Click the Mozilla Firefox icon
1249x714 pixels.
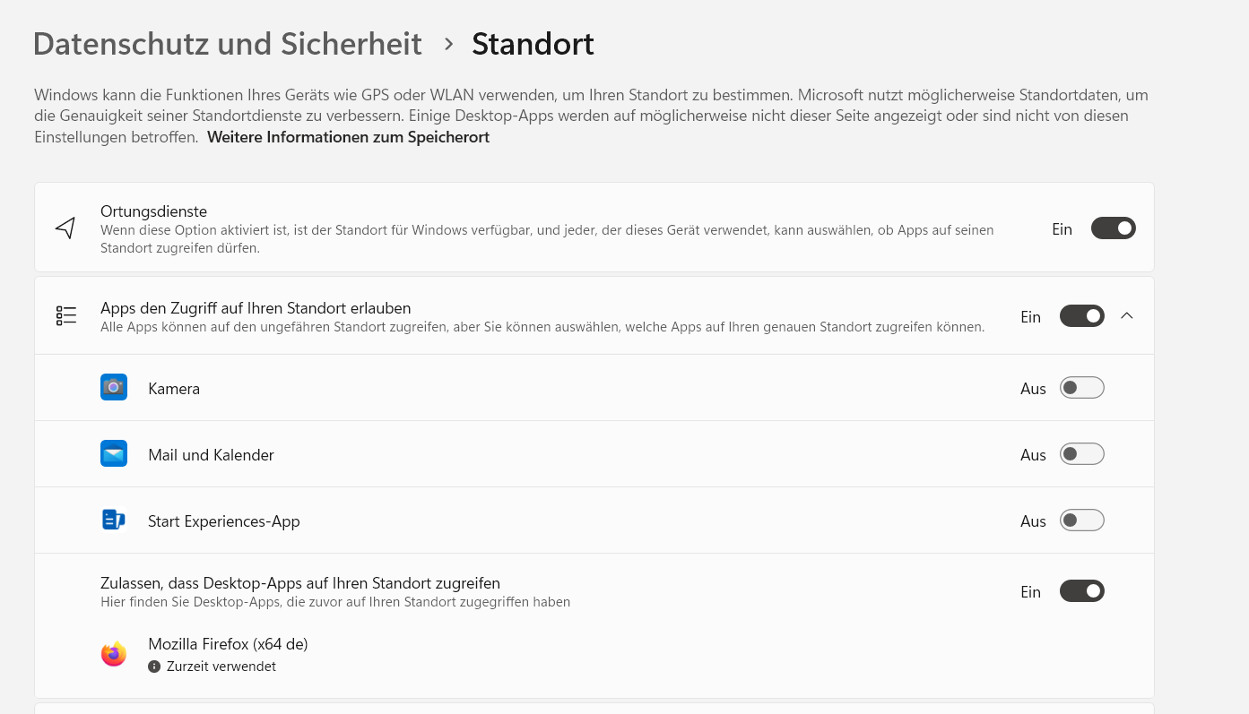click(114, 654)
